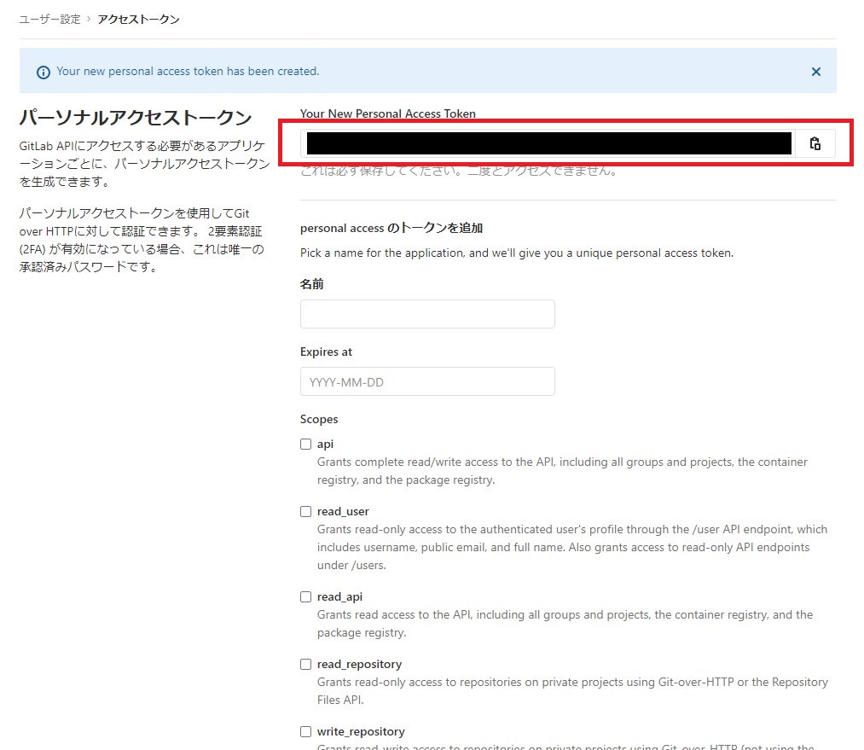Viewport: 864px width, 750px height.
Task: Click the 名前 field label
Action: click(311, 284)
